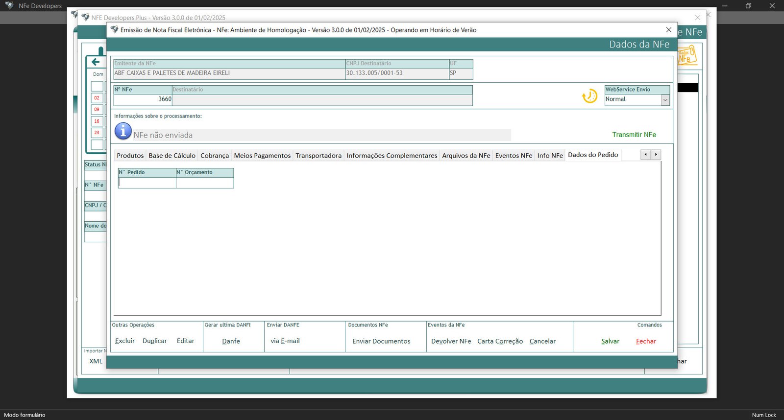
Task: Open the WebService Envio dropdown
Action: [665, 99]
